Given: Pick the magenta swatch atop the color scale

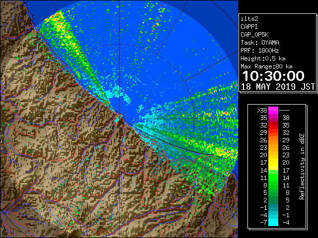Looking at the screenshot, I should (x=273, y=111).
